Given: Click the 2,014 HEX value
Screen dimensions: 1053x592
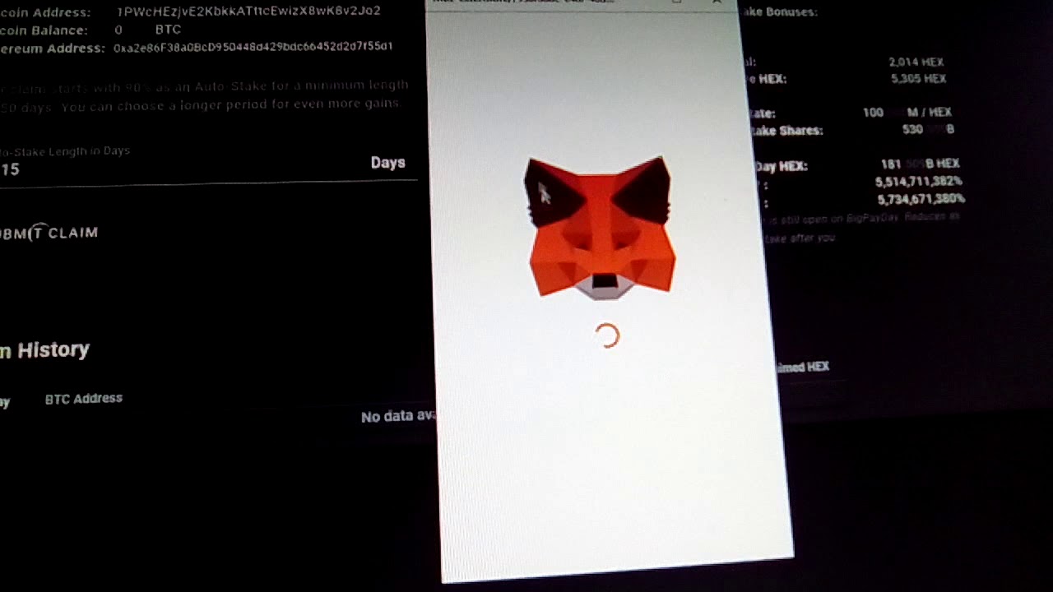Looking at the screenshot, I should click(916, 62).
